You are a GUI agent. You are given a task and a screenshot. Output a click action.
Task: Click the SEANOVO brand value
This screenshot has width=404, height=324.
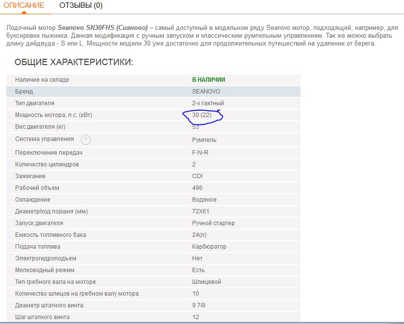[206, 92]
